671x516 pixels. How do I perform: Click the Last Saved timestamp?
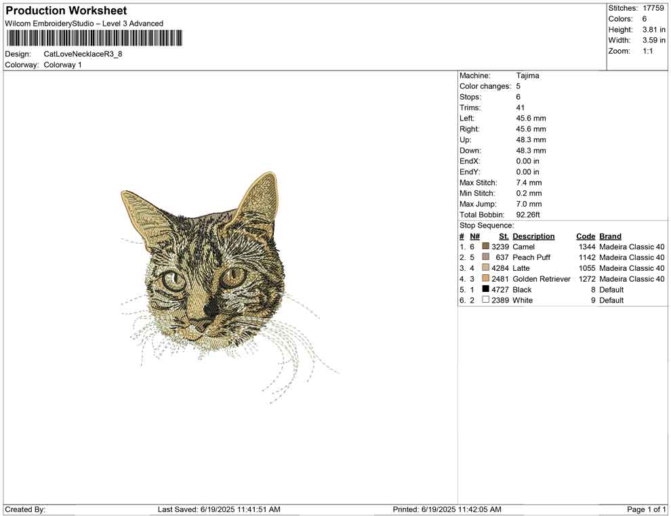tap(219, 509)
